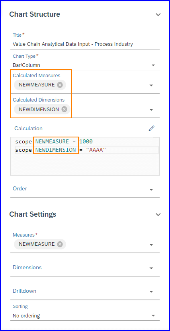
Task: Collapse the Chart Structure section
Action: tap(158, 15)
